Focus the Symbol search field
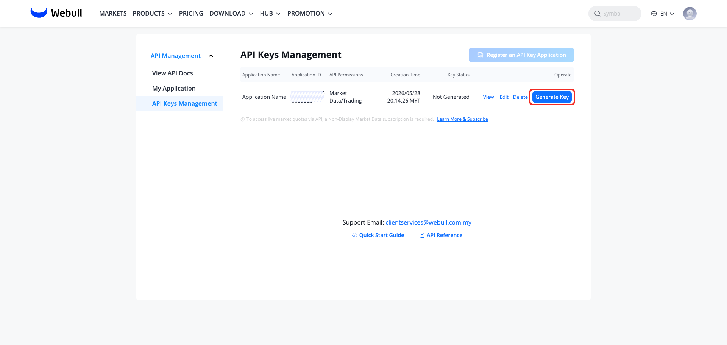727x345 pixels. pyautogui.click(x=615, y=14)
